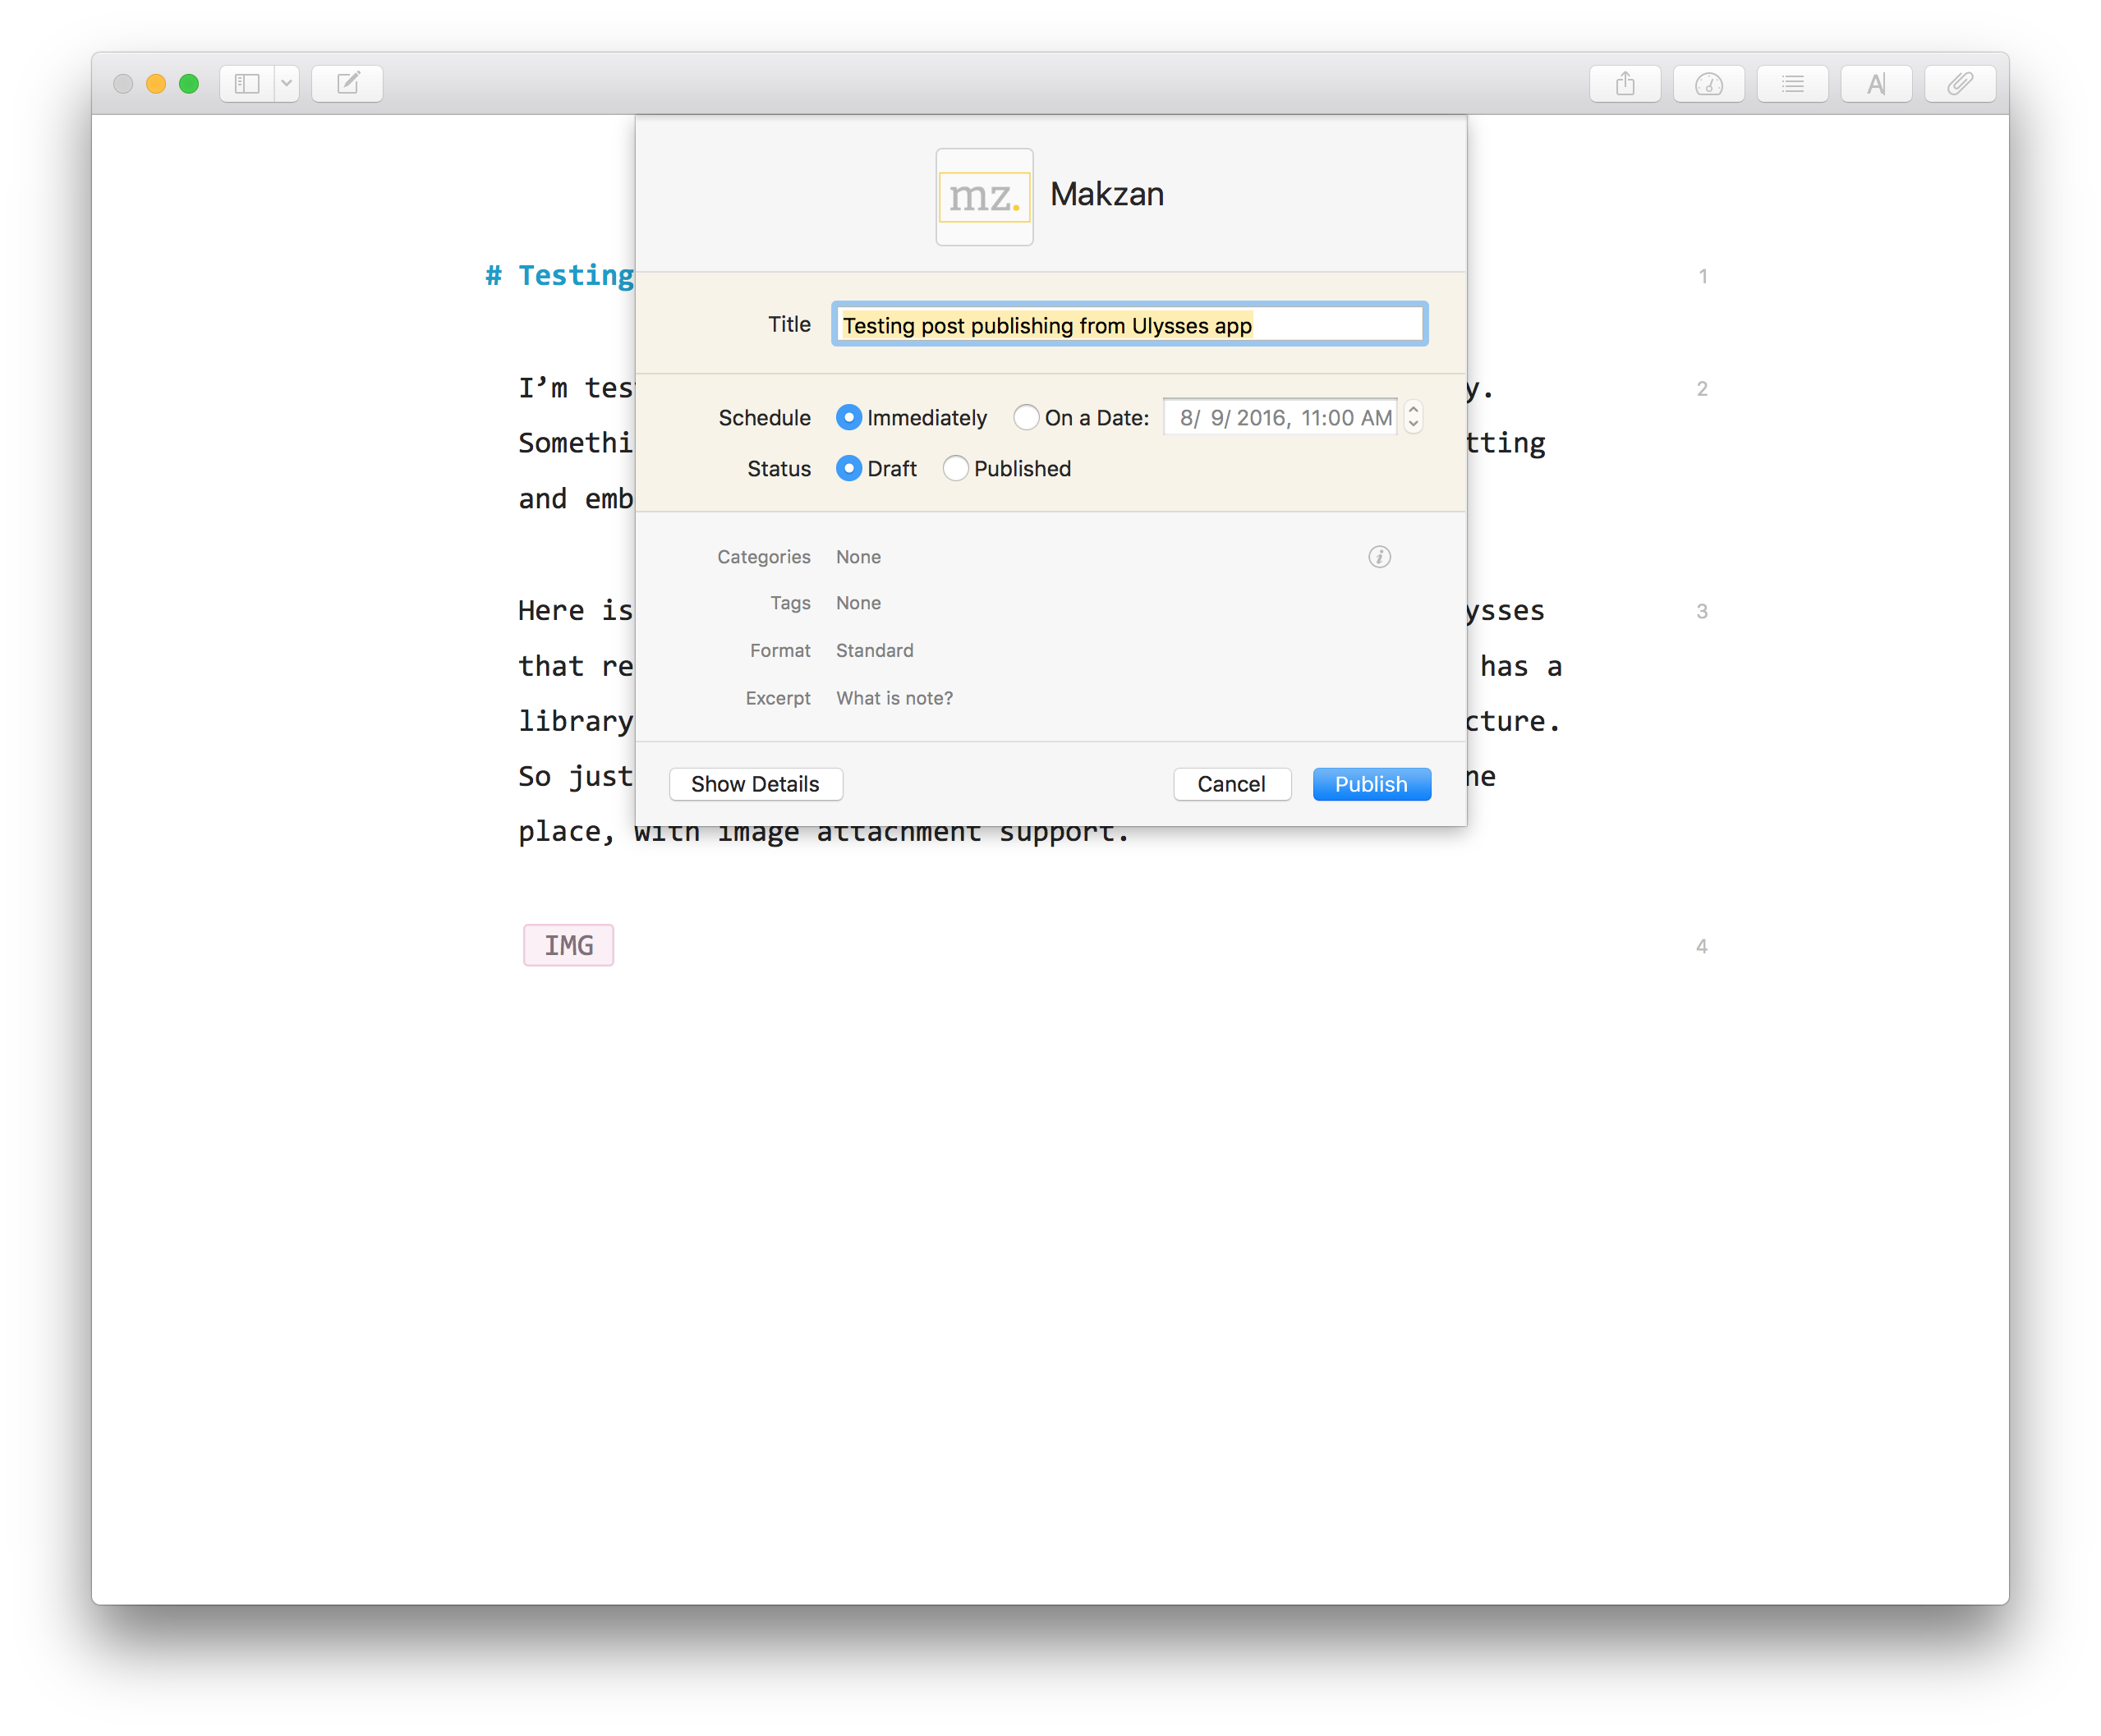Open the markup typography icon

(1877, 84)
